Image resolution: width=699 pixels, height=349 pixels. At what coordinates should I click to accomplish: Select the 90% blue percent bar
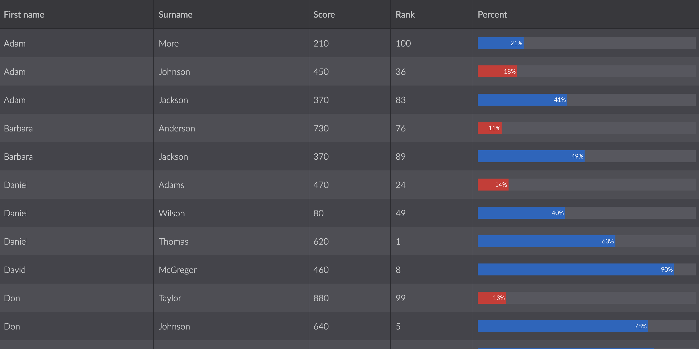[575, 269]
